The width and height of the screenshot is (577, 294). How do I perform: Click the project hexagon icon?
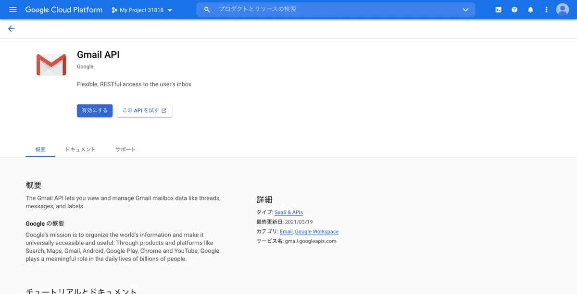tap(114, 10)
